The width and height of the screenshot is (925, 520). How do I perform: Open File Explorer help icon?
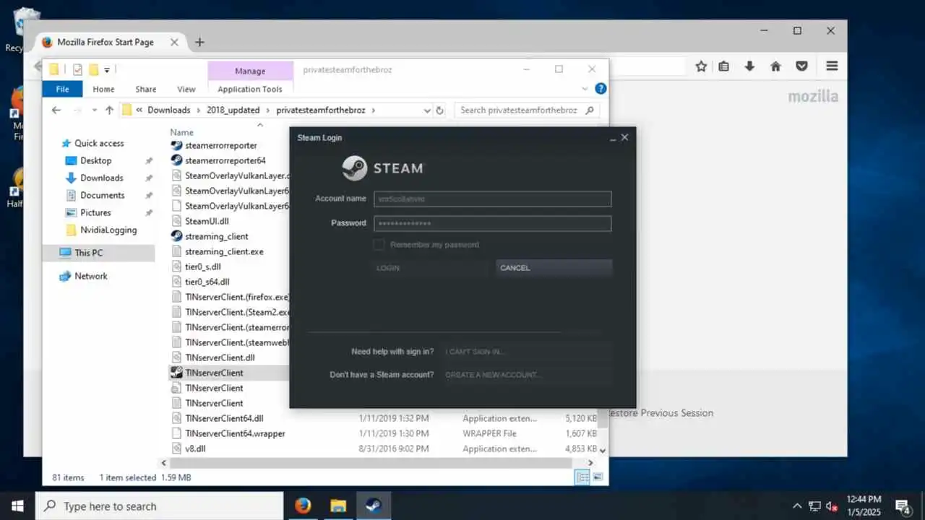tap(601, 89)
